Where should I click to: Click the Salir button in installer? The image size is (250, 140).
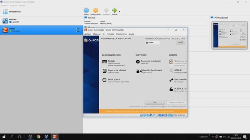pyautogui.click(x=155, y=102)
